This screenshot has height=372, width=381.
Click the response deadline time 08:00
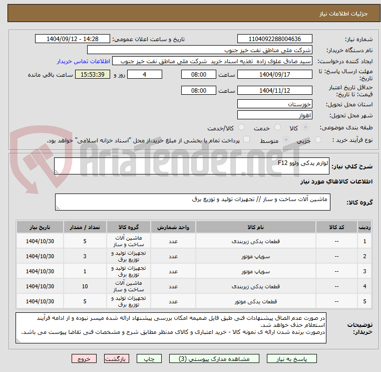tap(199, 74)
